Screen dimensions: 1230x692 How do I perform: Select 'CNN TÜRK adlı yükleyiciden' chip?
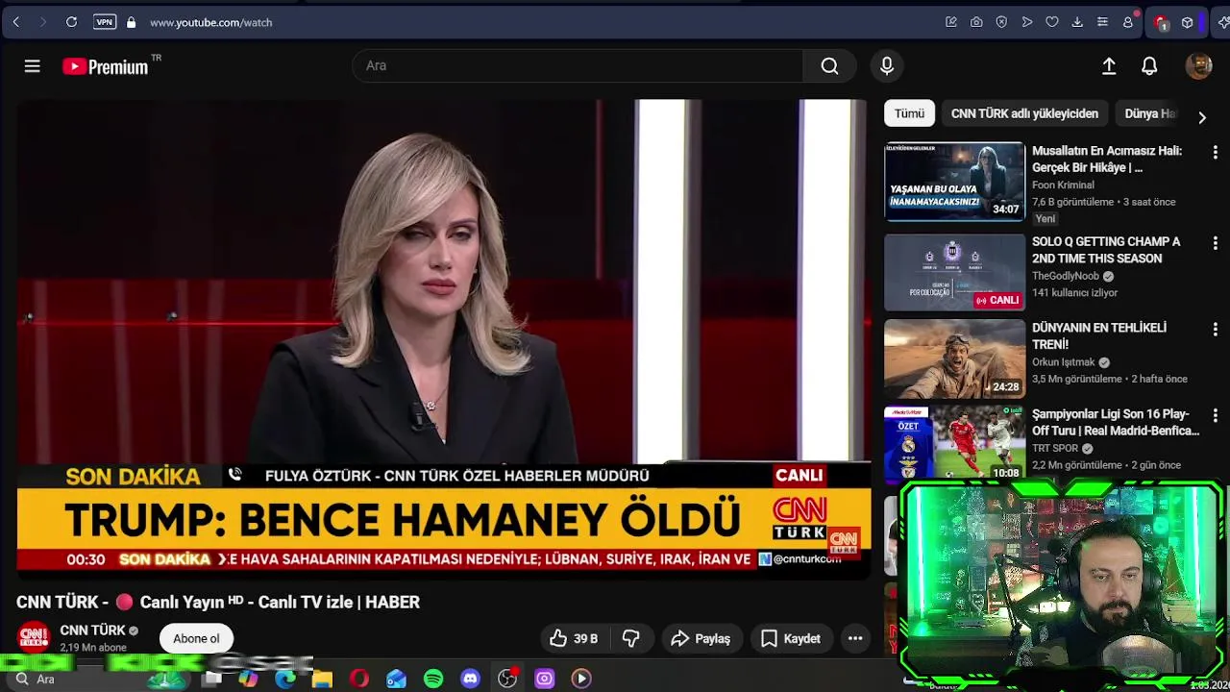coord(1024,113)
